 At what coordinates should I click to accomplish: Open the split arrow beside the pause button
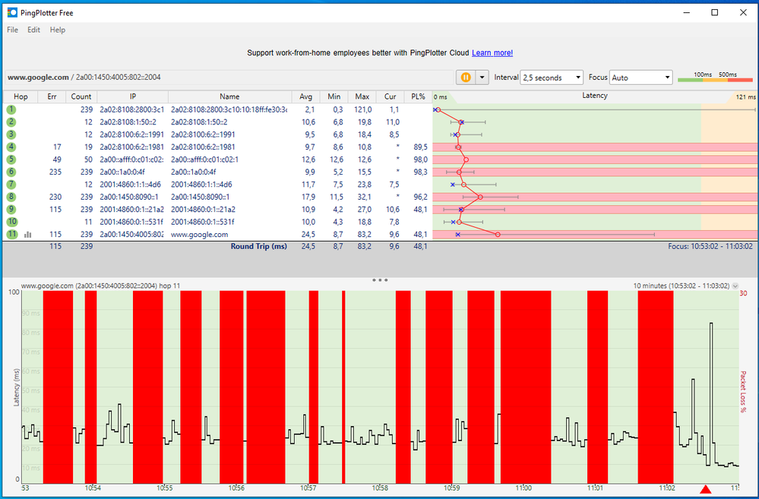click(x=481, y=77)
